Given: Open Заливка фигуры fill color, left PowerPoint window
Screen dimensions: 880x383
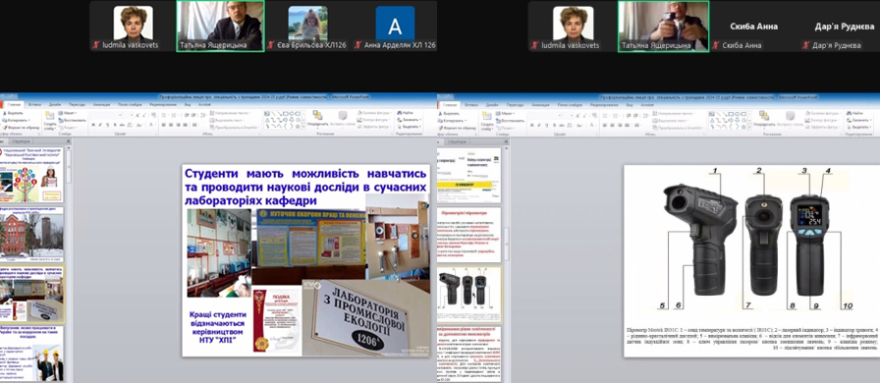Looking at the screenshot, I should click(374, 113).
